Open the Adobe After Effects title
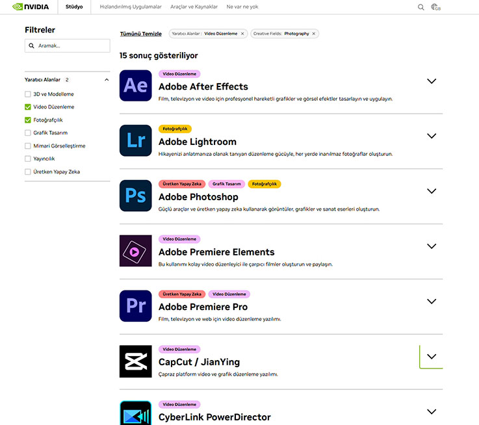 click(203, 87)
